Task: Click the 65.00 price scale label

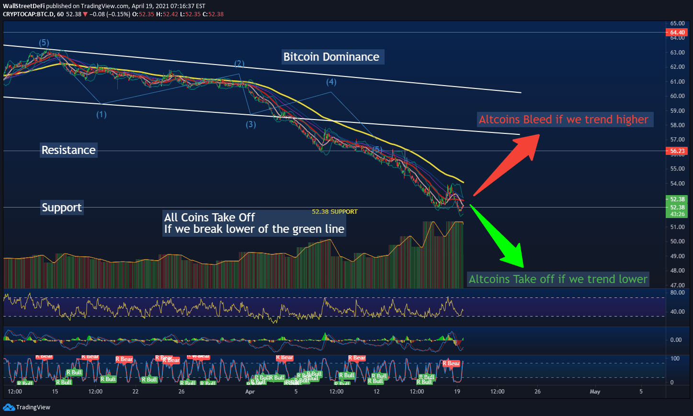Action: [677, 23]
